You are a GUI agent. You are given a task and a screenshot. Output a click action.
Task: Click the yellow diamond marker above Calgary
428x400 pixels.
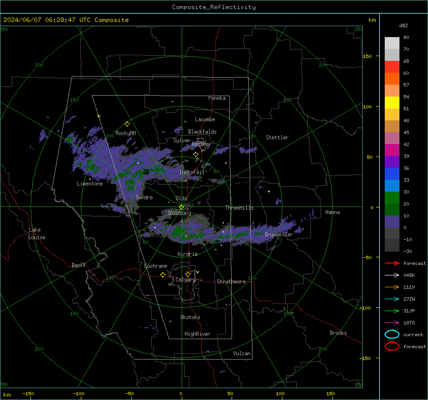(188, 274)
